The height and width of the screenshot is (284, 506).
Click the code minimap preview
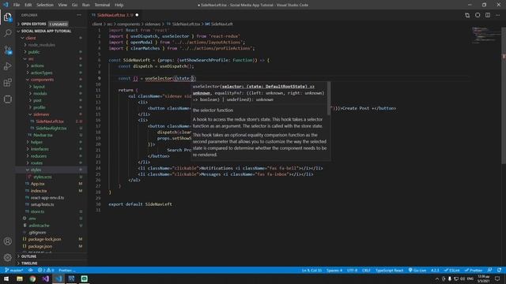pos(486,35)
